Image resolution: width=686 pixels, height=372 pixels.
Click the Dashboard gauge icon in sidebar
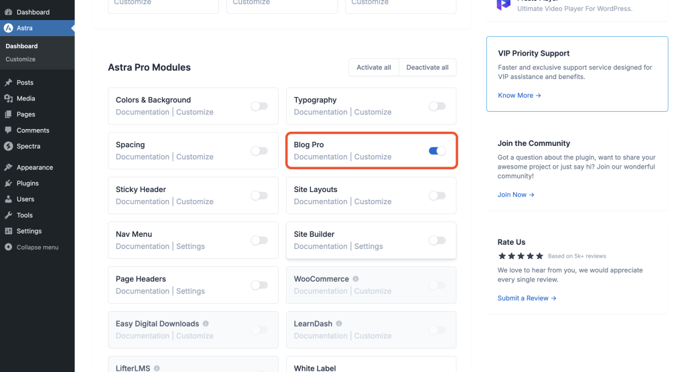point(8,12)
